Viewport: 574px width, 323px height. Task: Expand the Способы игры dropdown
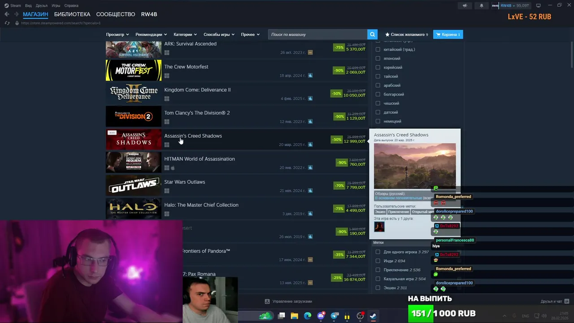(219, 35)
